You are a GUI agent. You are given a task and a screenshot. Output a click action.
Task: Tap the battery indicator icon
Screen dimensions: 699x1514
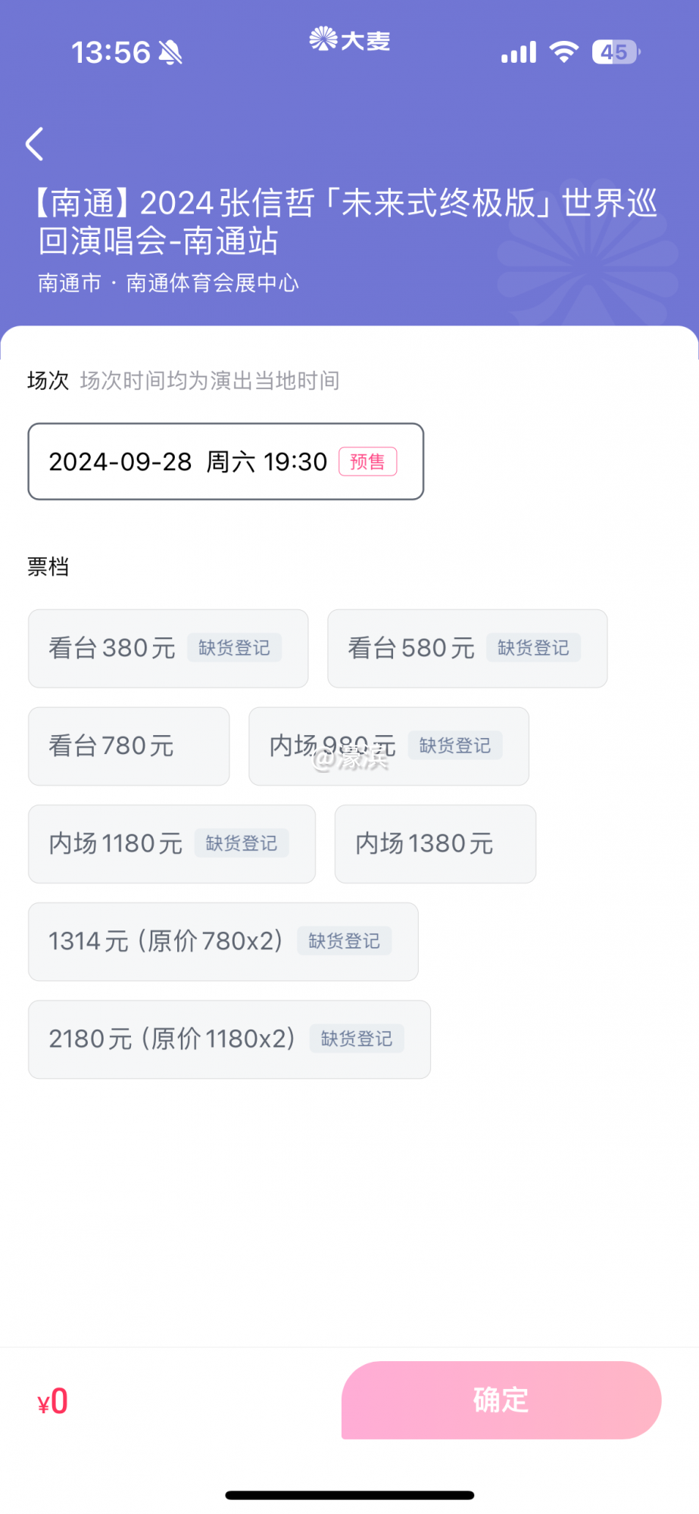pyautogui.click(x=616, y=52)
